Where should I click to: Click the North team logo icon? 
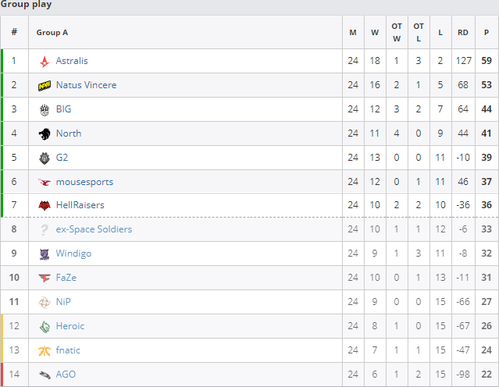pos(44,134)
